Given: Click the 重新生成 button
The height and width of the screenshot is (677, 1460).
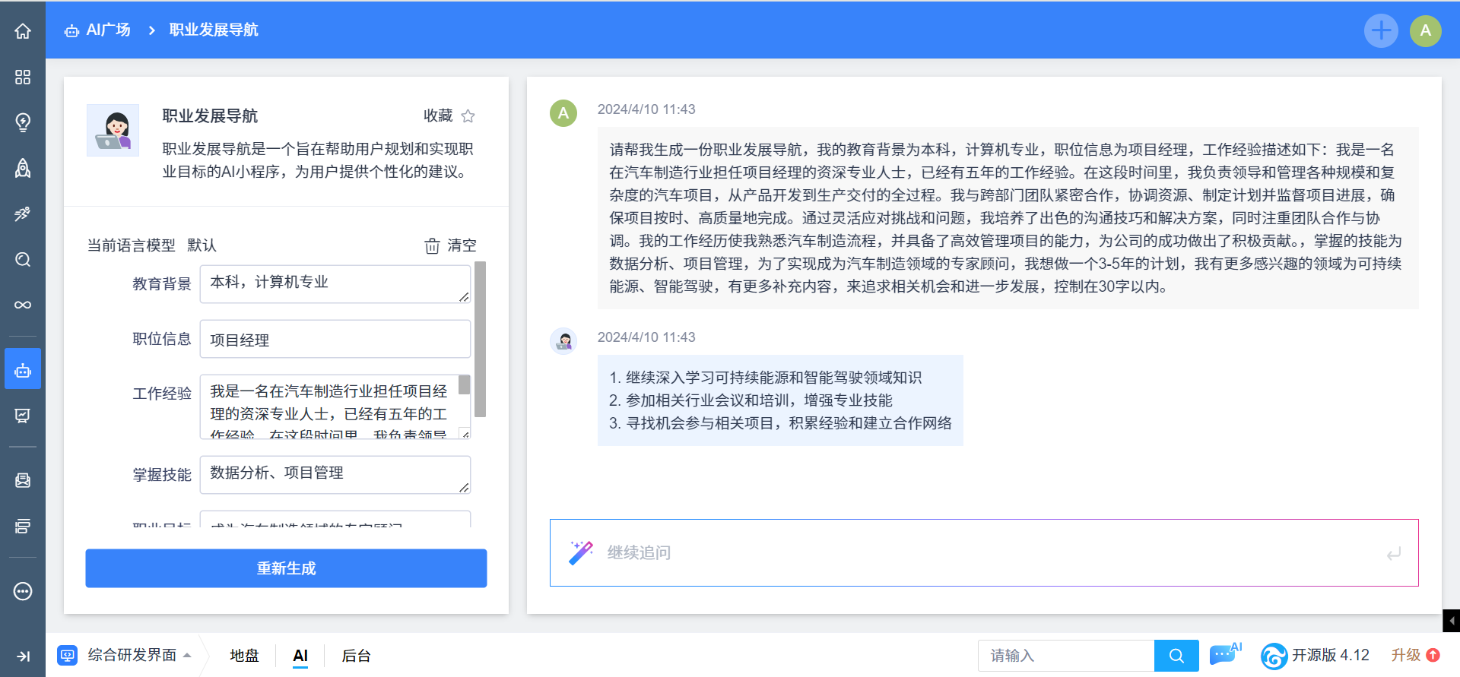Looking at the screenshot, I should 286,568.
